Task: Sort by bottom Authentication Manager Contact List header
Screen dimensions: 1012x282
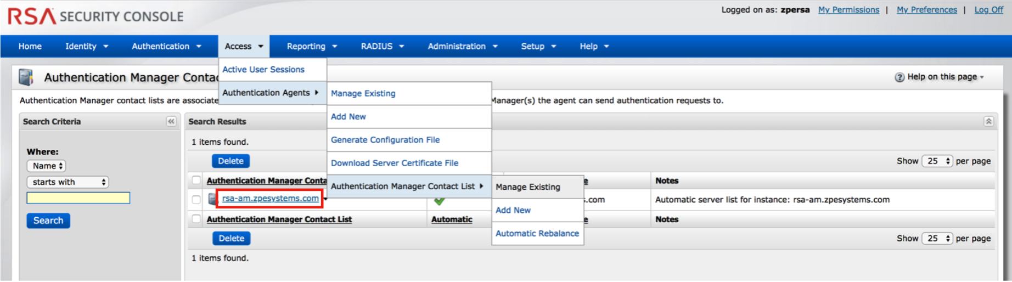Action: click(x=279, y=219)
